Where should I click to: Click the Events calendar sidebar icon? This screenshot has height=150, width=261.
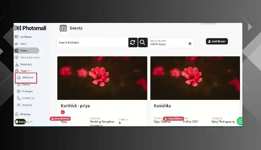tap(16, 51)
